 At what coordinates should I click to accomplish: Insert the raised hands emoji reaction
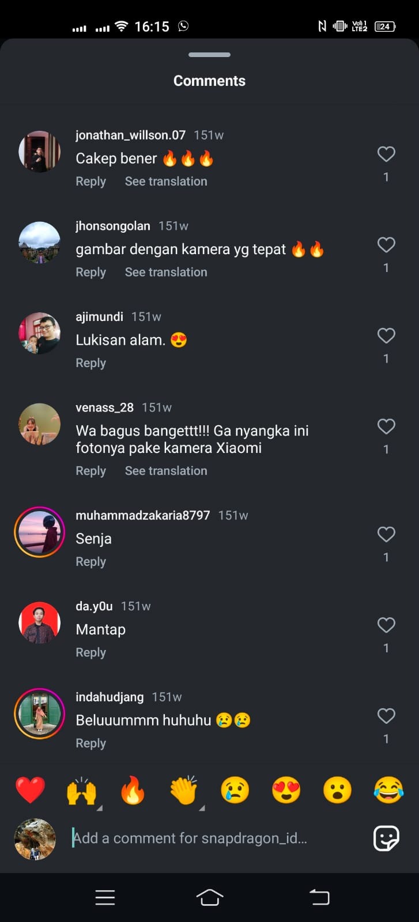(81, 790)
